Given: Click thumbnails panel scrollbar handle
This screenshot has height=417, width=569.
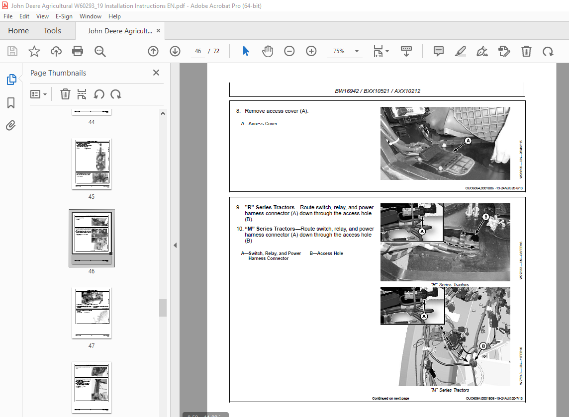Looking at the screenshot, I should point(163,308).
